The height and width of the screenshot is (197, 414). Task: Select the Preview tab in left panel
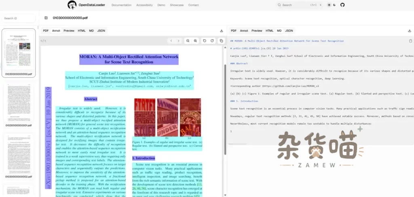coord(69,31)
